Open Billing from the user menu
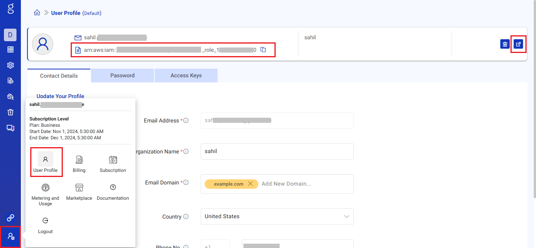This screenshot has width=536, height=248. (79, 164)
